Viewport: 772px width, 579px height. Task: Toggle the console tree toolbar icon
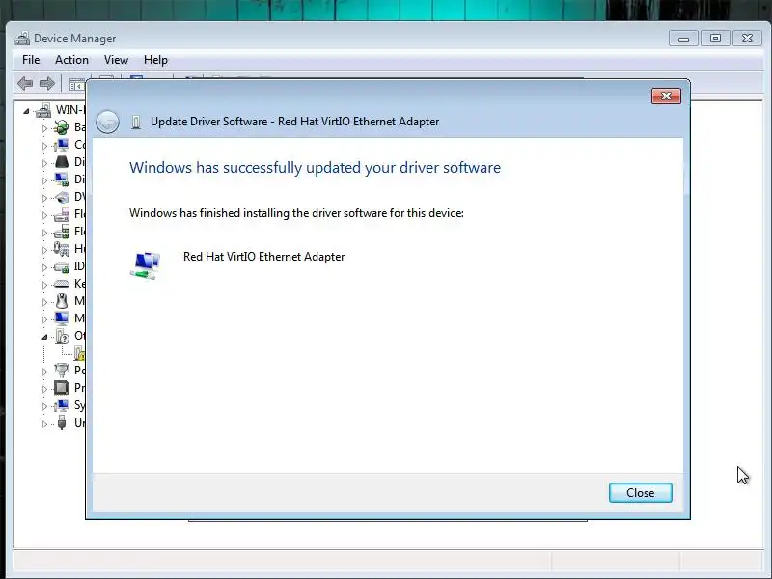pos(76,85)
